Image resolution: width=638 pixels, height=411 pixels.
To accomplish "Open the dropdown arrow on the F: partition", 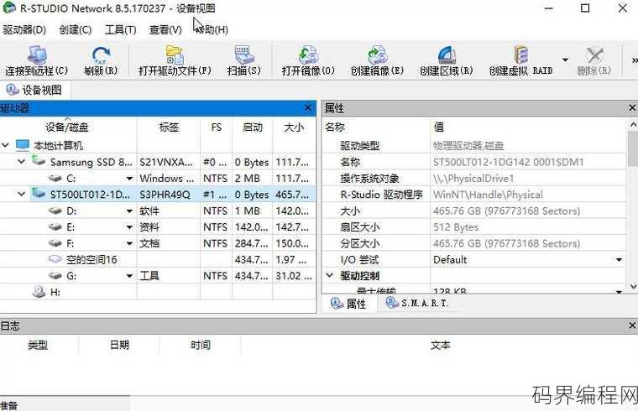I will 129,243.
